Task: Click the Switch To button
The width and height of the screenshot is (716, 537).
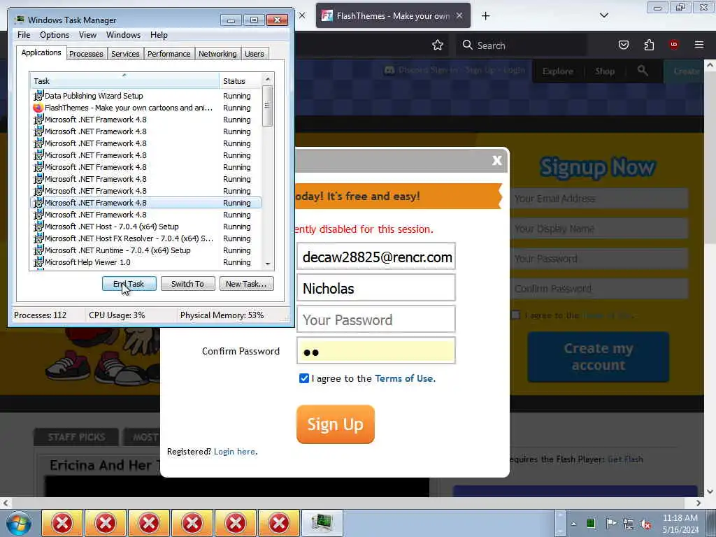Action: click(187, 284)
